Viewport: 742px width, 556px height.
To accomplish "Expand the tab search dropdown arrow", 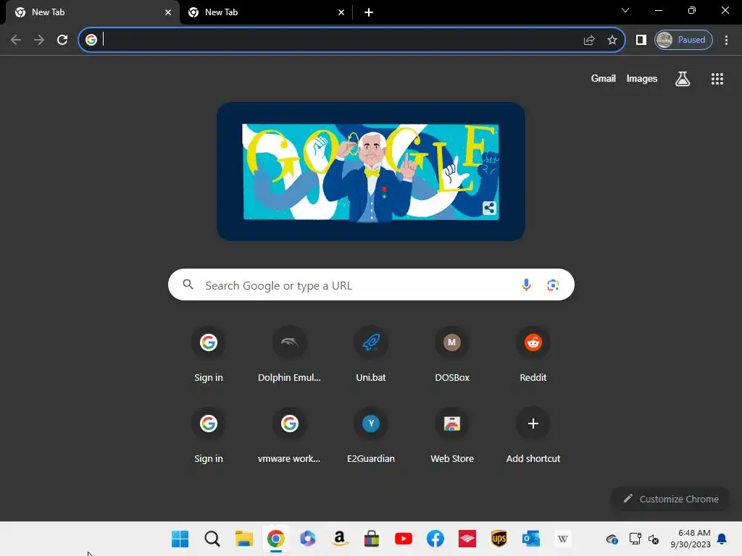I will click(x=625, y=10).
